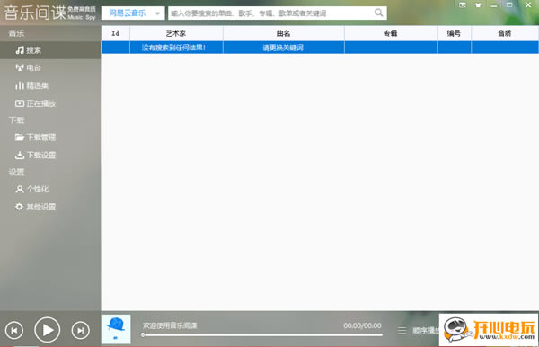
Task: Switch to mini mode via title bar icon
Action: tap(463, 4)
